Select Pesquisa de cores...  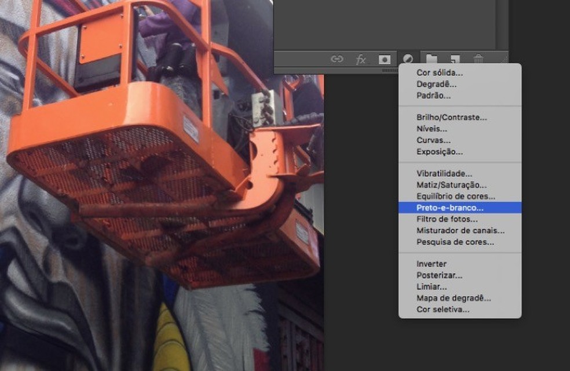click(460, 242)
